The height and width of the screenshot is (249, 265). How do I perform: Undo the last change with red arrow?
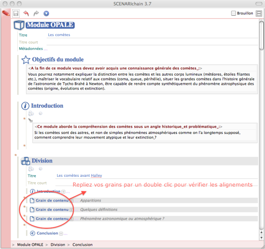tap(26, 13)
